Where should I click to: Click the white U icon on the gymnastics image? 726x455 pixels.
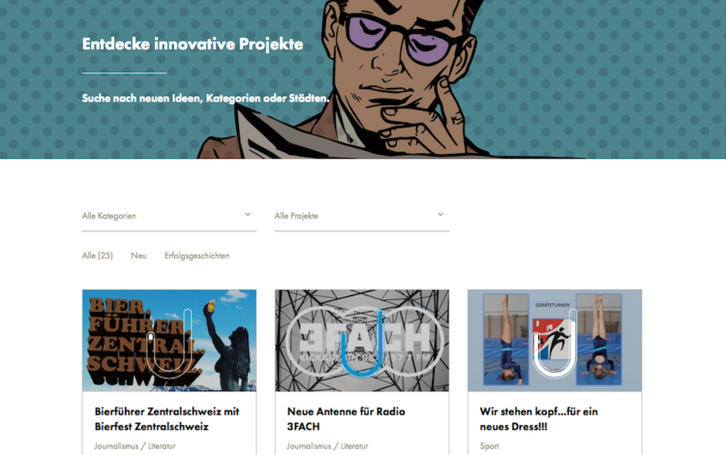tap(555, 344)
